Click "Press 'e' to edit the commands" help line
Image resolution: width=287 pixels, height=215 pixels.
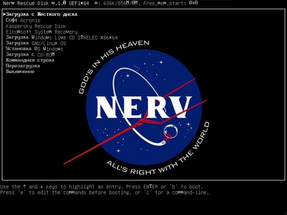(105, 192)
